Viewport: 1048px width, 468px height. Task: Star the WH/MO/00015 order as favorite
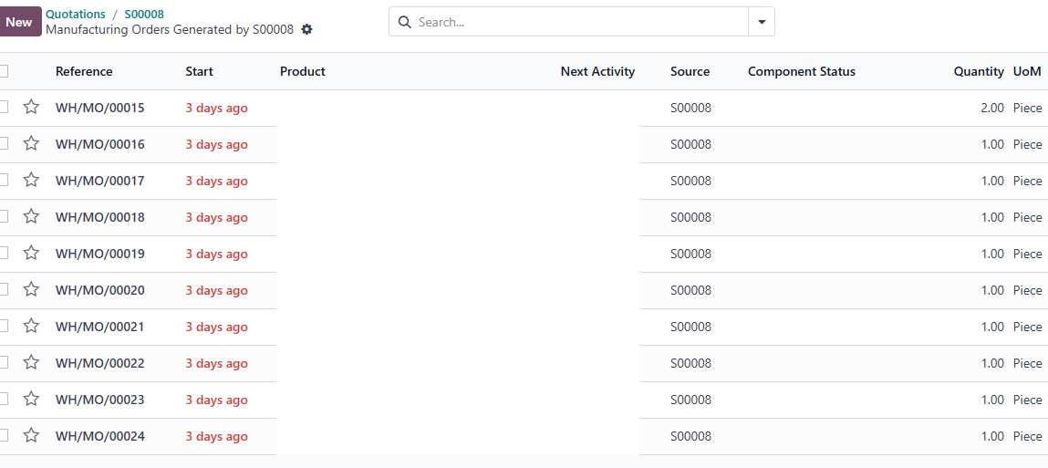(x=31, y=107)
